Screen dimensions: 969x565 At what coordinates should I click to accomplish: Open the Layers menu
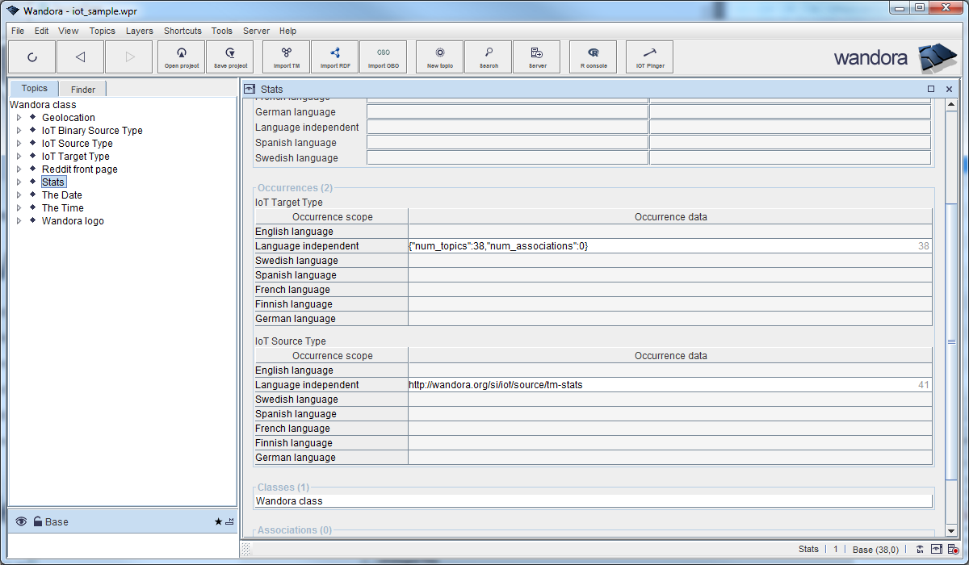(x=139, y=31)
